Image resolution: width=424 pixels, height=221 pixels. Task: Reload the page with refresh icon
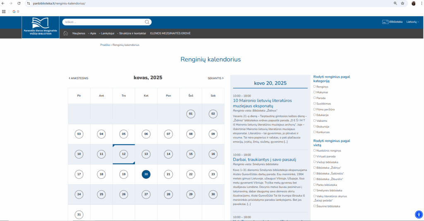point(19,3)
